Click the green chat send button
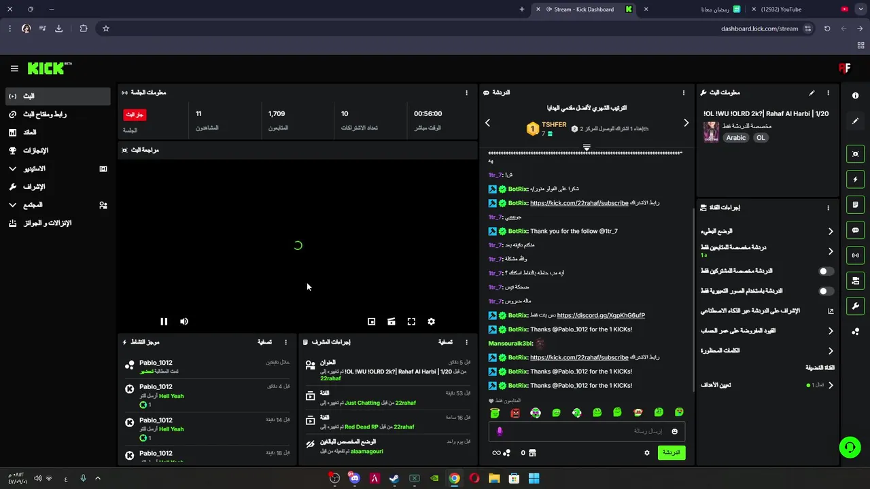 (671, 452)
